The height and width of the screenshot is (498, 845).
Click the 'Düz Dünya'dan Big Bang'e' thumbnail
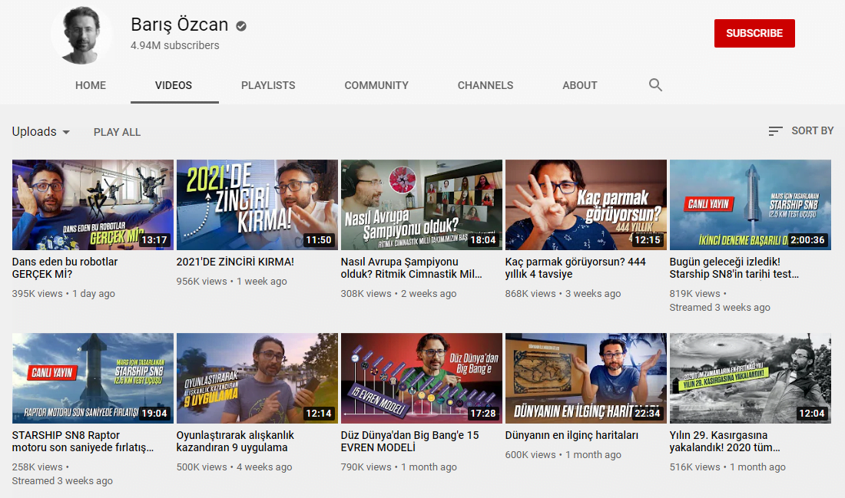pyautogui.click(x=421, y=378)
